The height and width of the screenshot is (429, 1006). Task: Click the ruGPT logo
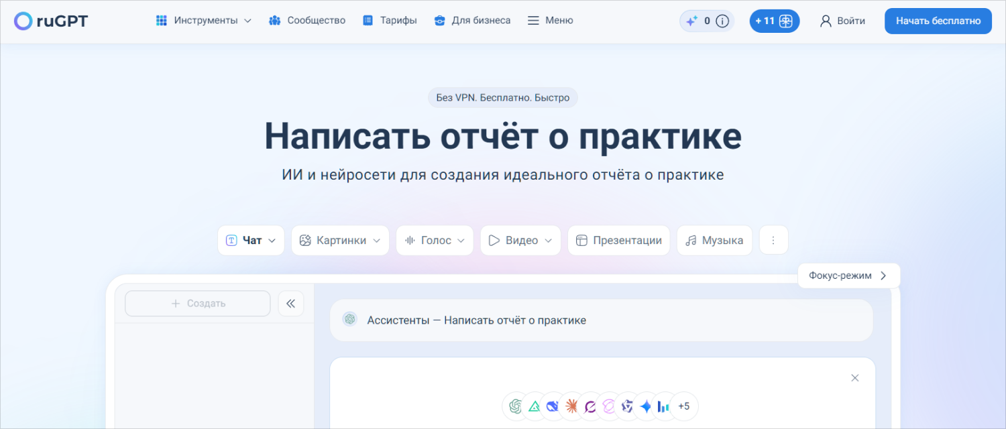pyautogui.click(x=51, y=21)
